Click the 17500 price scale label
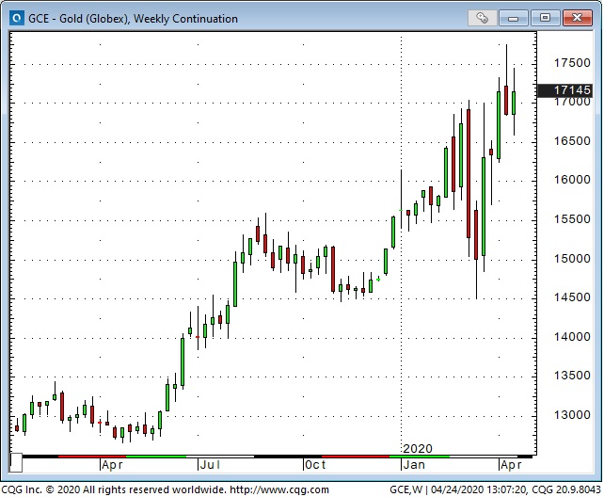 tap(572, 63)
